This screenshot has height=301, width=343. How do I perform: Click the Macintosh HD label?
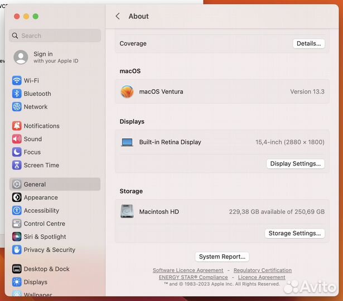(x=159, y=212)
